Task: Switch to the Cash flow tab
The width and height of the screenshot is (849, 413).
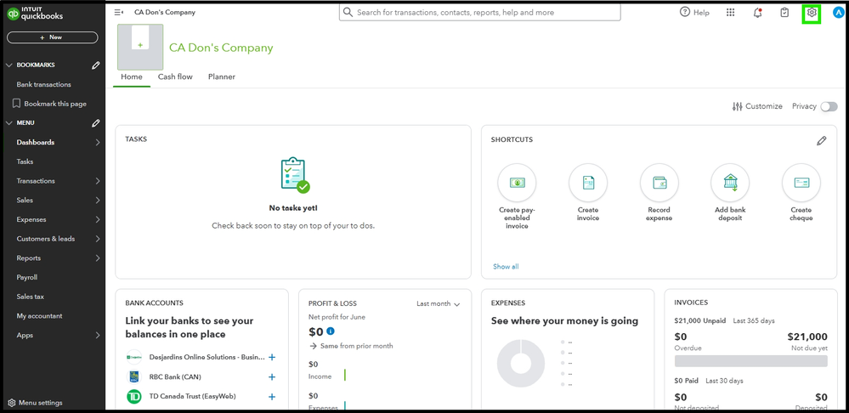Action: tap(175, 76)
